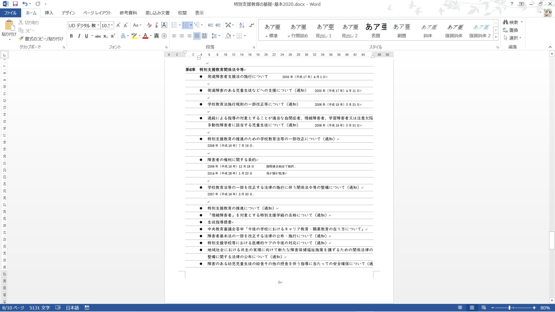The image size is (555, 312).
Task: Open the ファイル tab
Action: [10, 13]
